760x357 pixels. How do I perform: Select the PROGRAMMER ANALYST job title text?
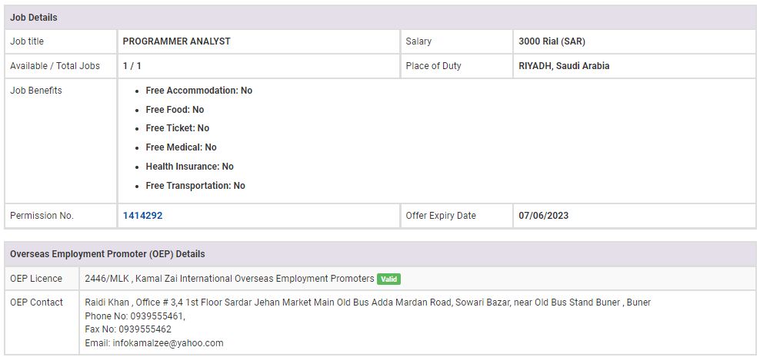(x=176, y=41)
